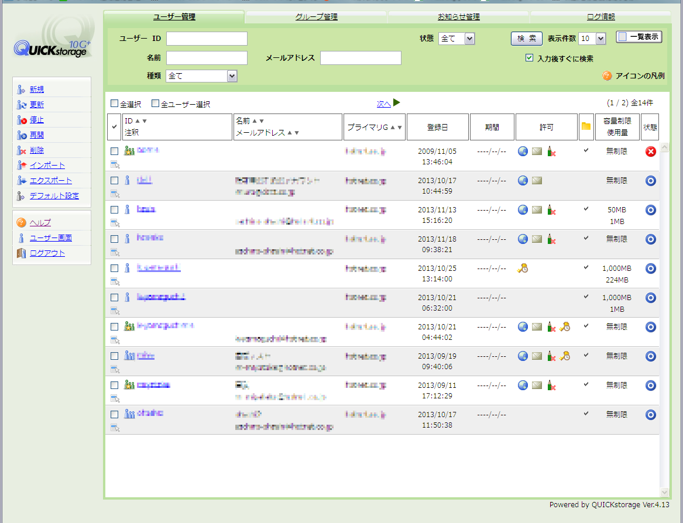Screen dimensions: 683x523
Task: Sort ID column descending arrow
Action: pyautogui.click(x=145, y=121)
